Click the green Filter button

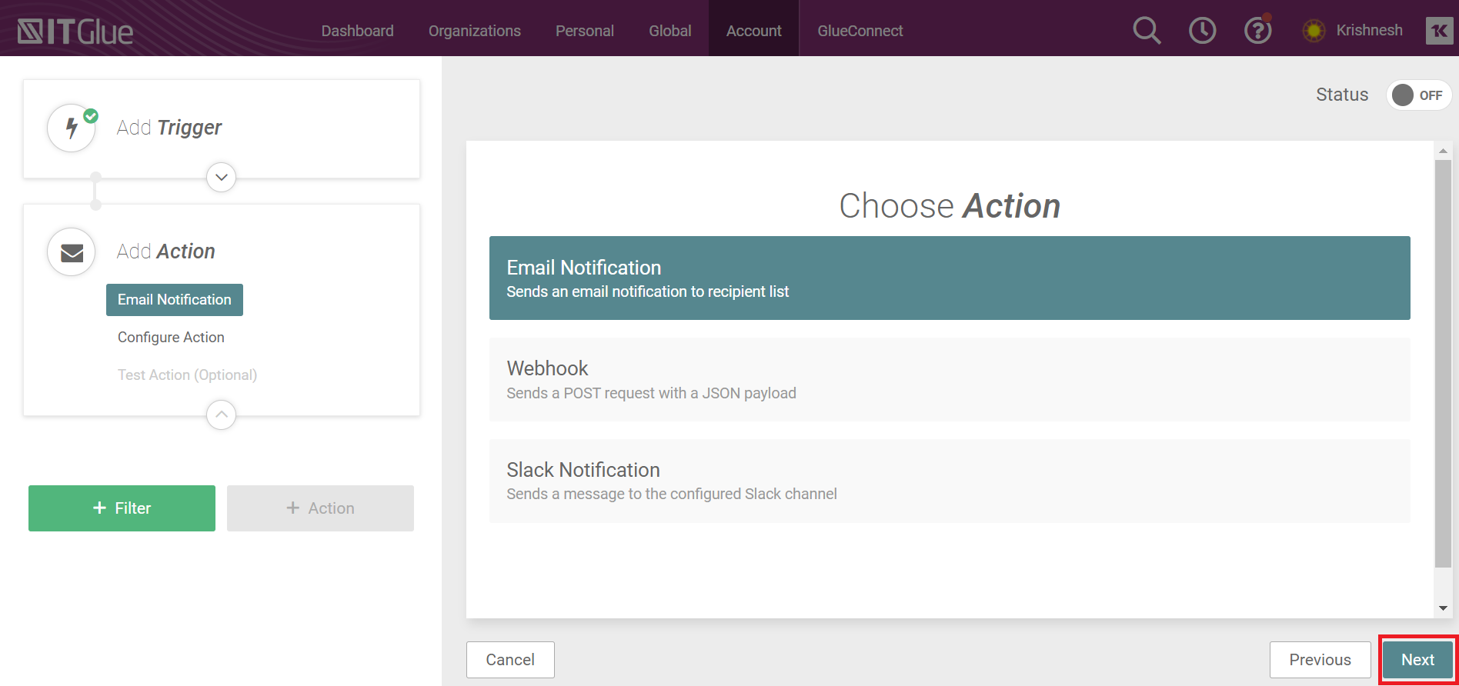click(x=122, y=508)
